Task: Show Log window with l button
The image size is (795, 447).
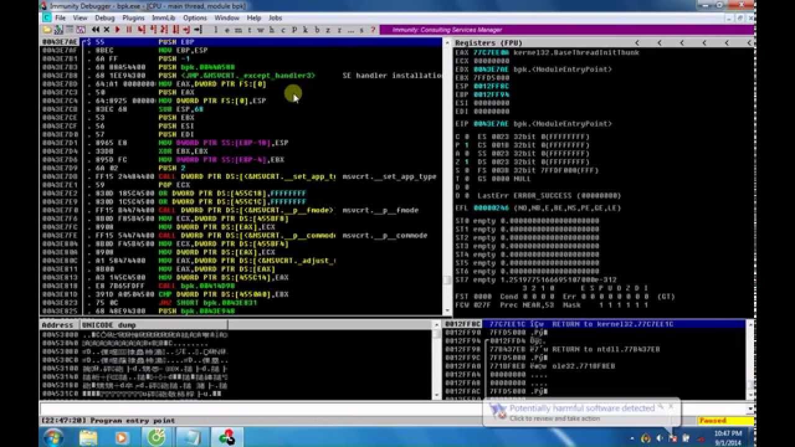Action: (x=216, y=30)
